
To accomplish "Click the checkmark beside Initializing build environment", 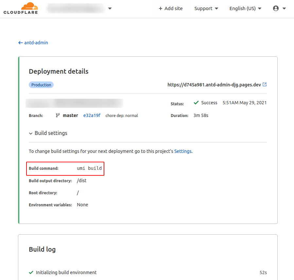I will tap(31, 273).
